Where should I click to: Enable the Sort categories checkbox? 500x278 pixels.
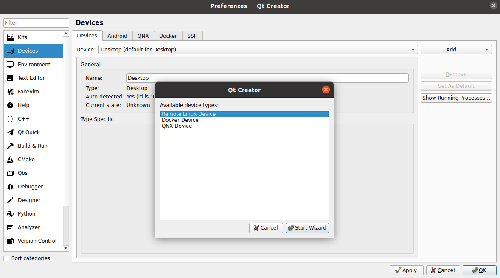(x=6, y=258)
